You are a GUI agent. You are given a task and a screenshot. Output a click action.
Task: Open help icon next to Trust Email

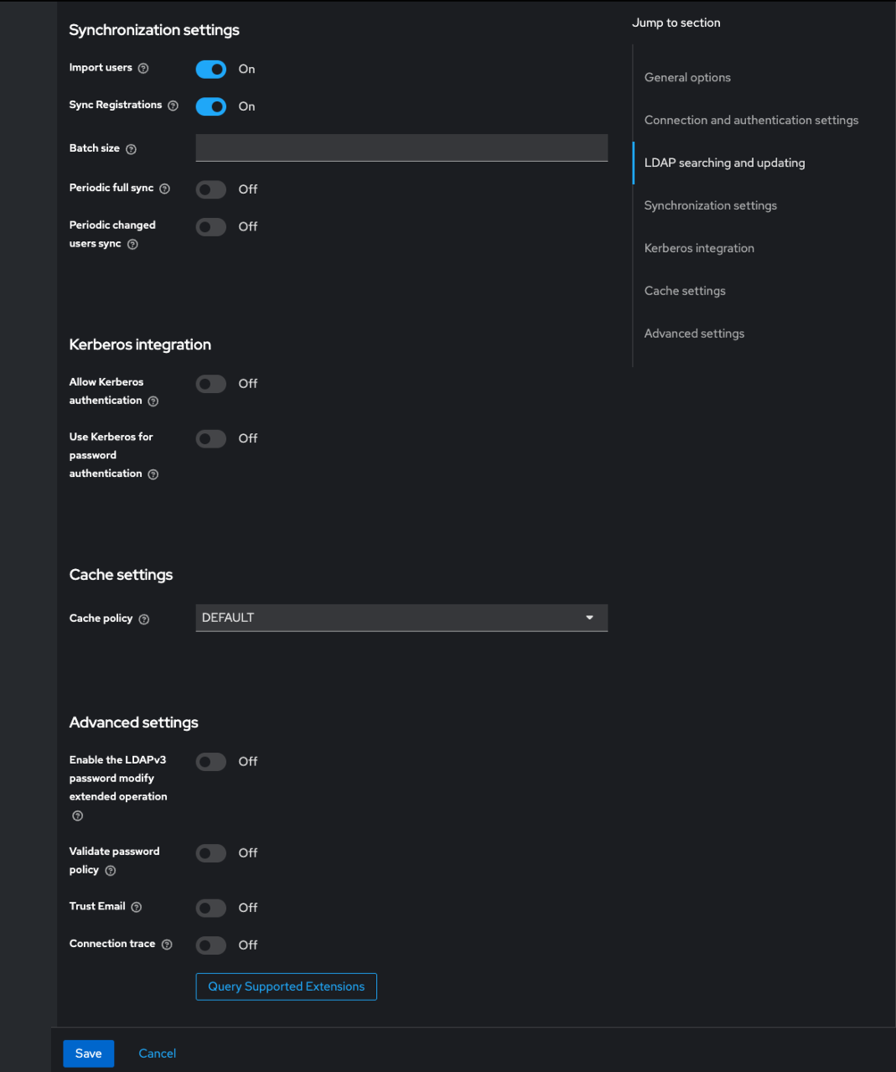(x=137, y=907)
